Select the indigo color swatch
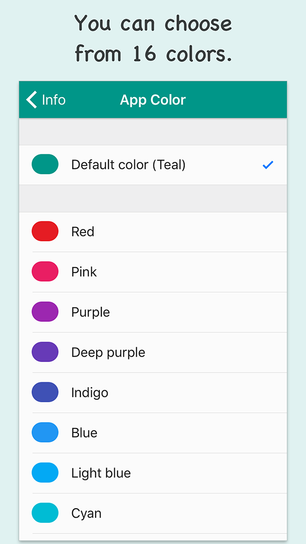306x544 pixels. 45,392
